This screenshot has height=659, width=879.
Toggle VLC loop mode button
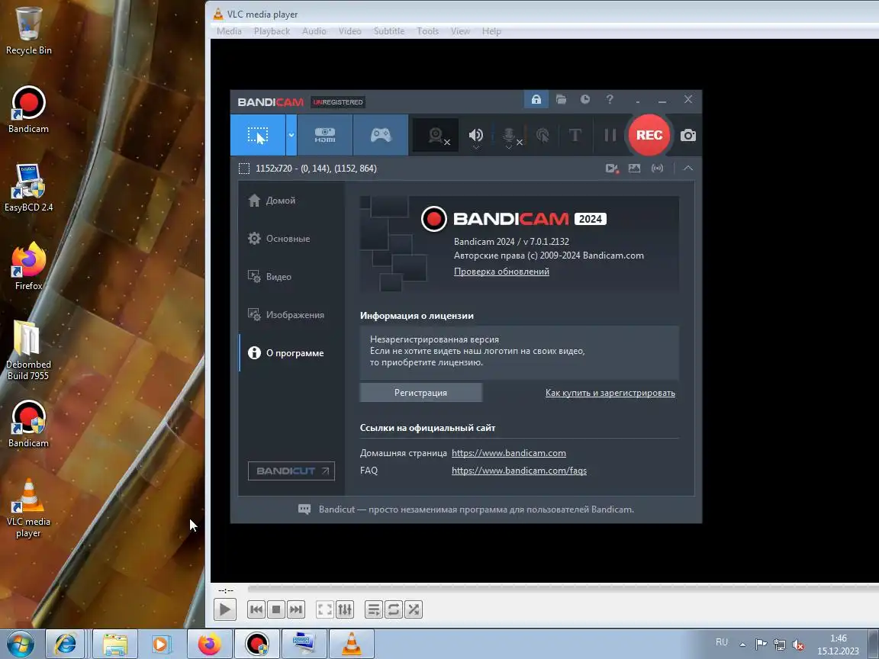[x=394, y=609]
